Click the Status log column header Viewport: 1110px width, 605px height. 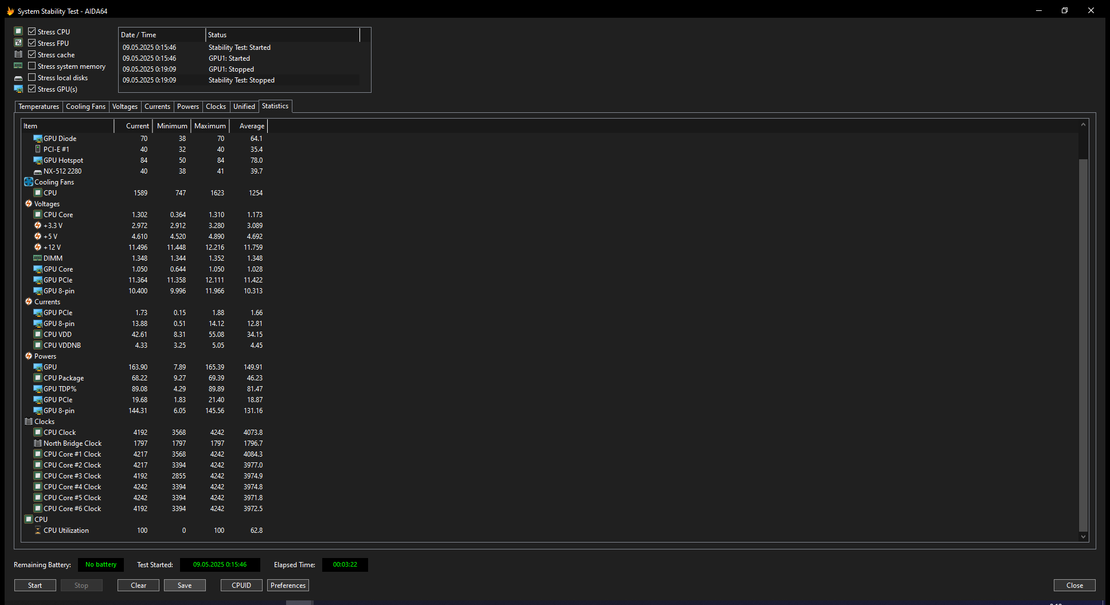[x=283, y=35]
